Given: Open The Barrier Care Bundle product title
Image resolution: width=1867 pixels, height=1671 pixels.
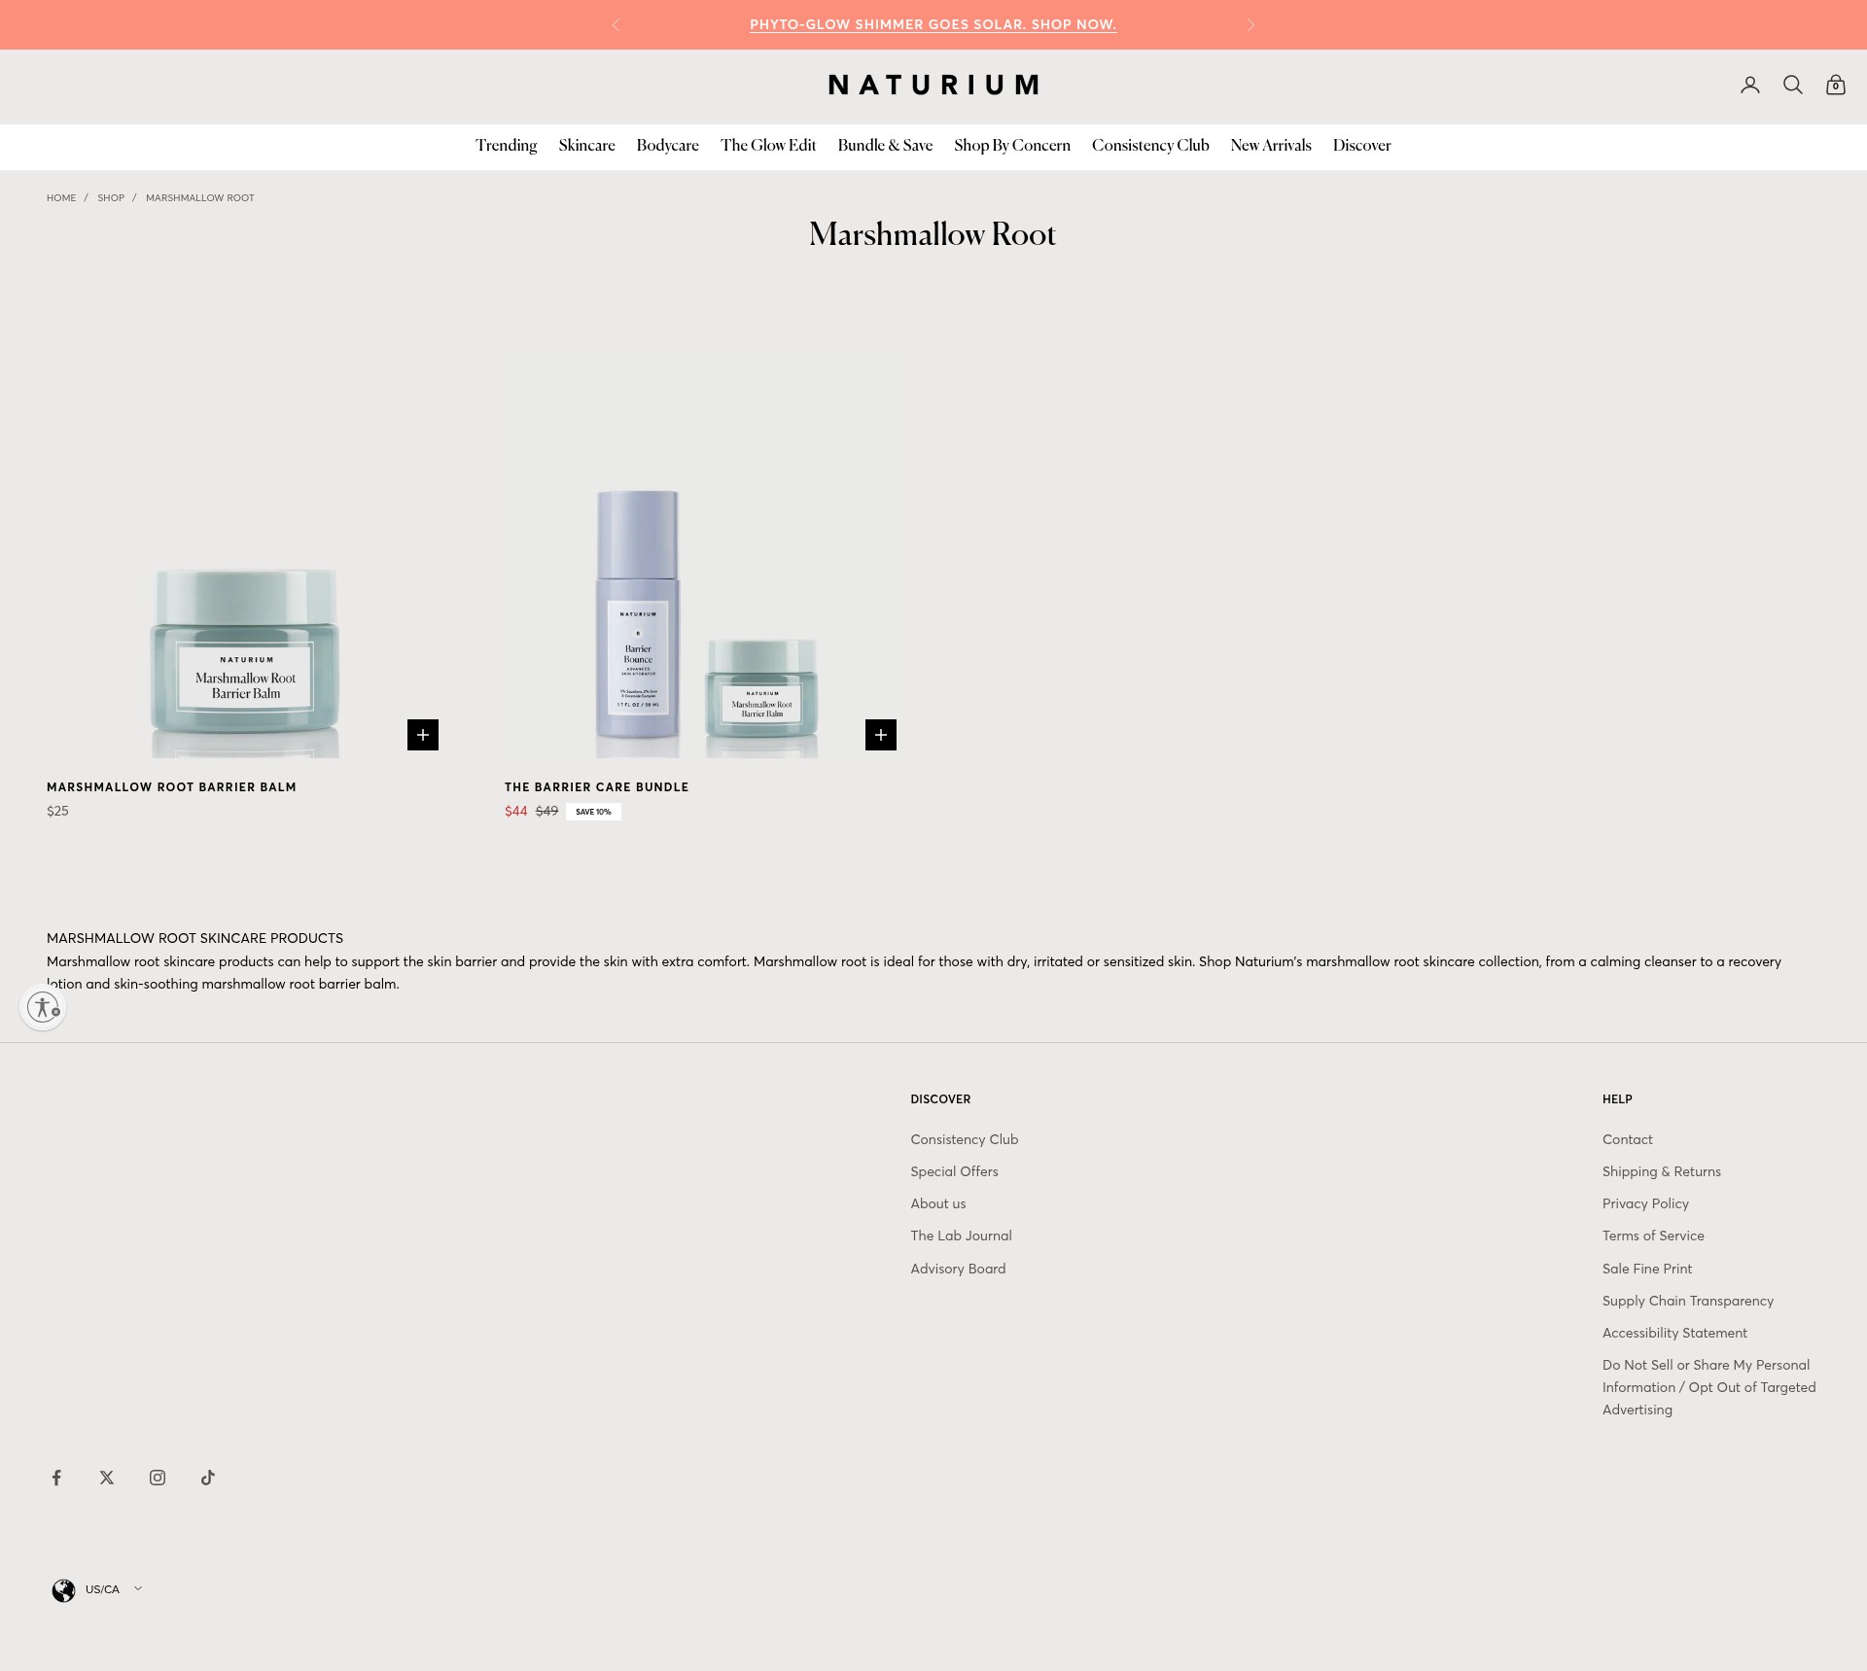Looking at the screenshot, I should 596,787.
